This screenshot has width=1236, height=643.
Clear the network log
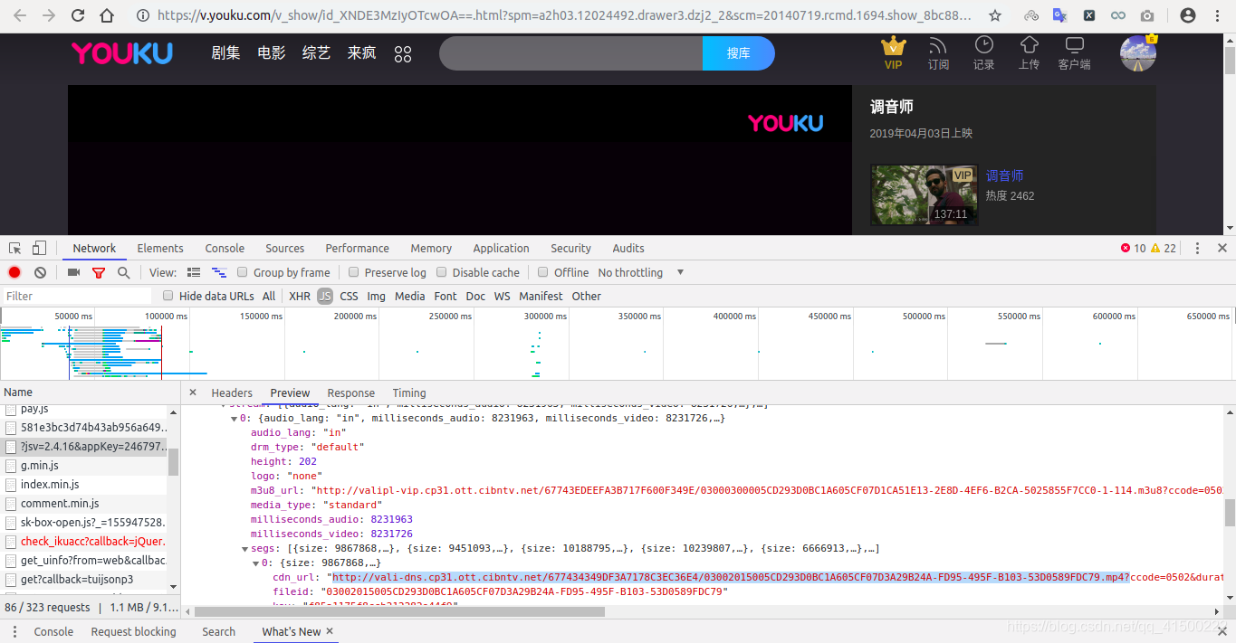(x=40, y=272)
